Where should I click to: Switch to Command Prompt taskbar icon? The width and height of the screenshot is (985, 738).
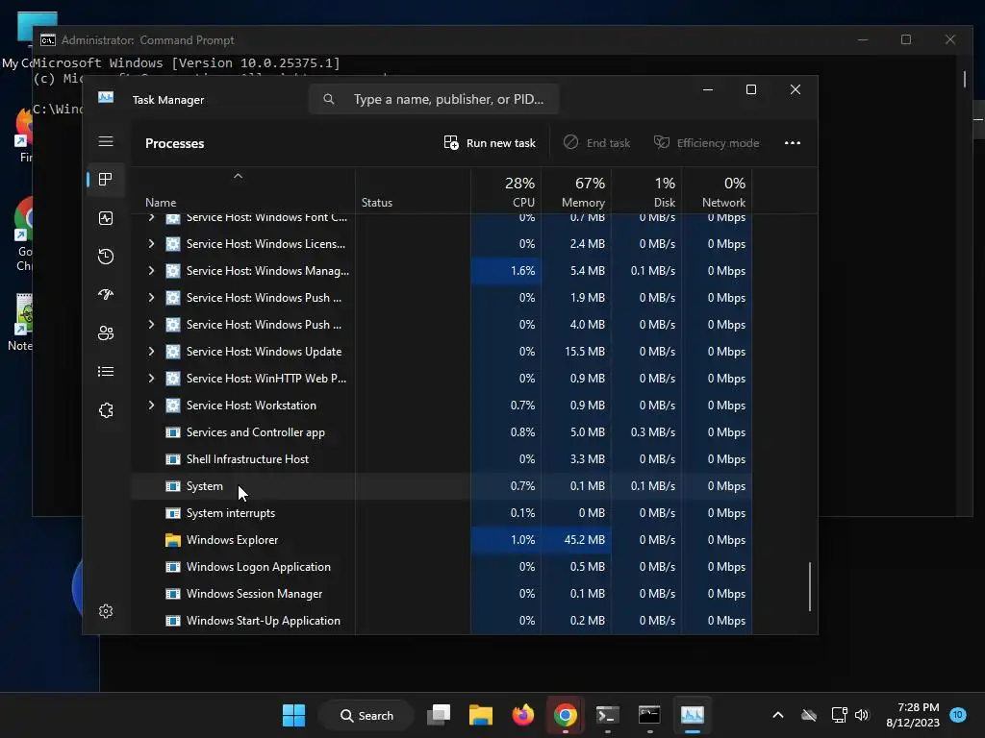pos(649,715)
